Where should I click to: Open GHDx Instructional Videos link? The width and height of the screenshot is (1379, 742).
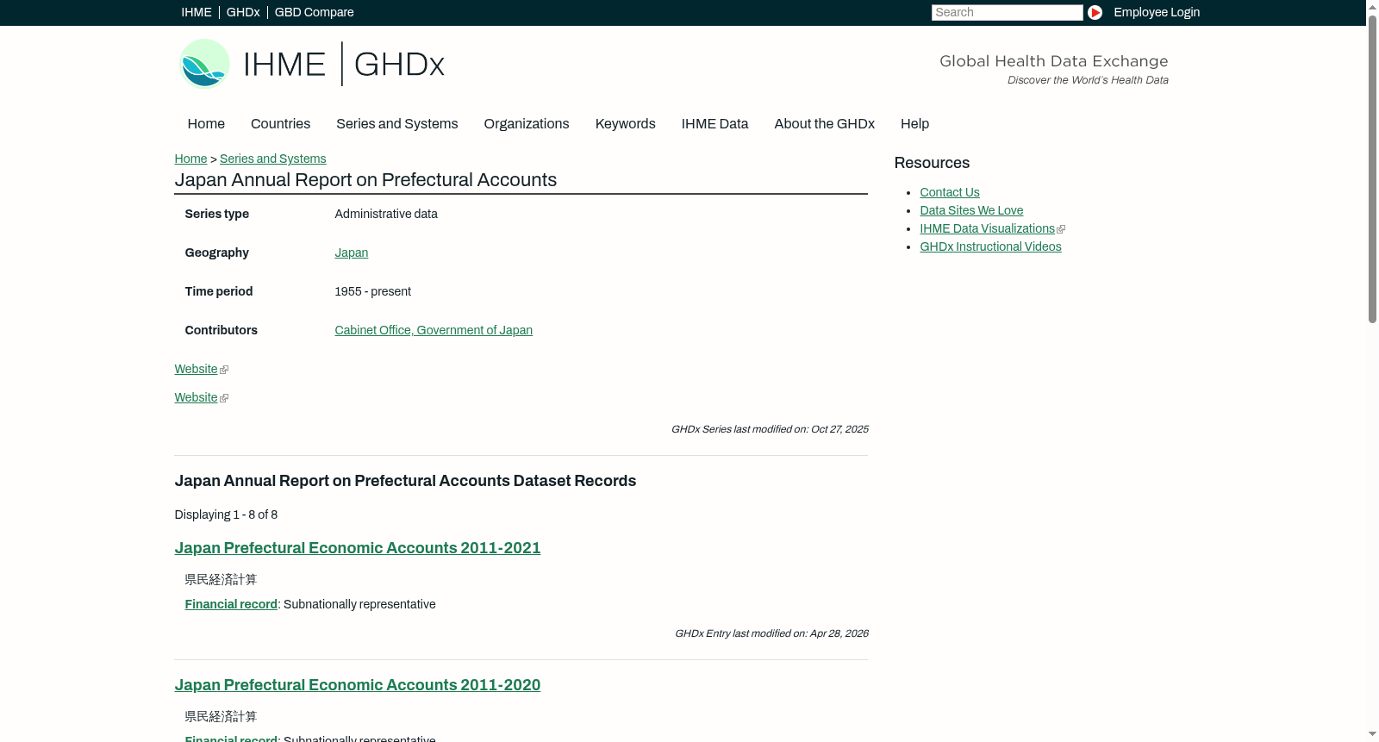990,246
